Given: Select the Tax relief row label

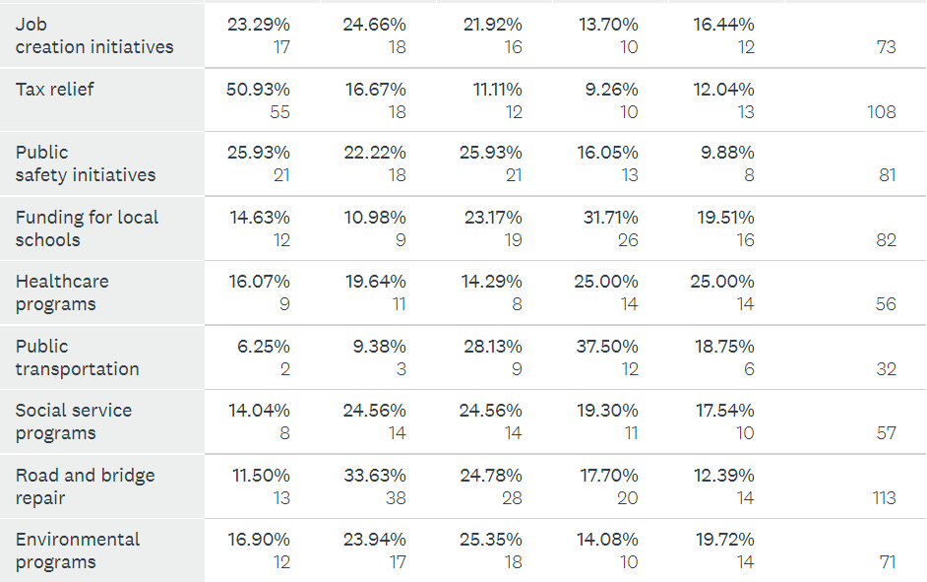Looking at the screenshot, I should coord(55,90).
